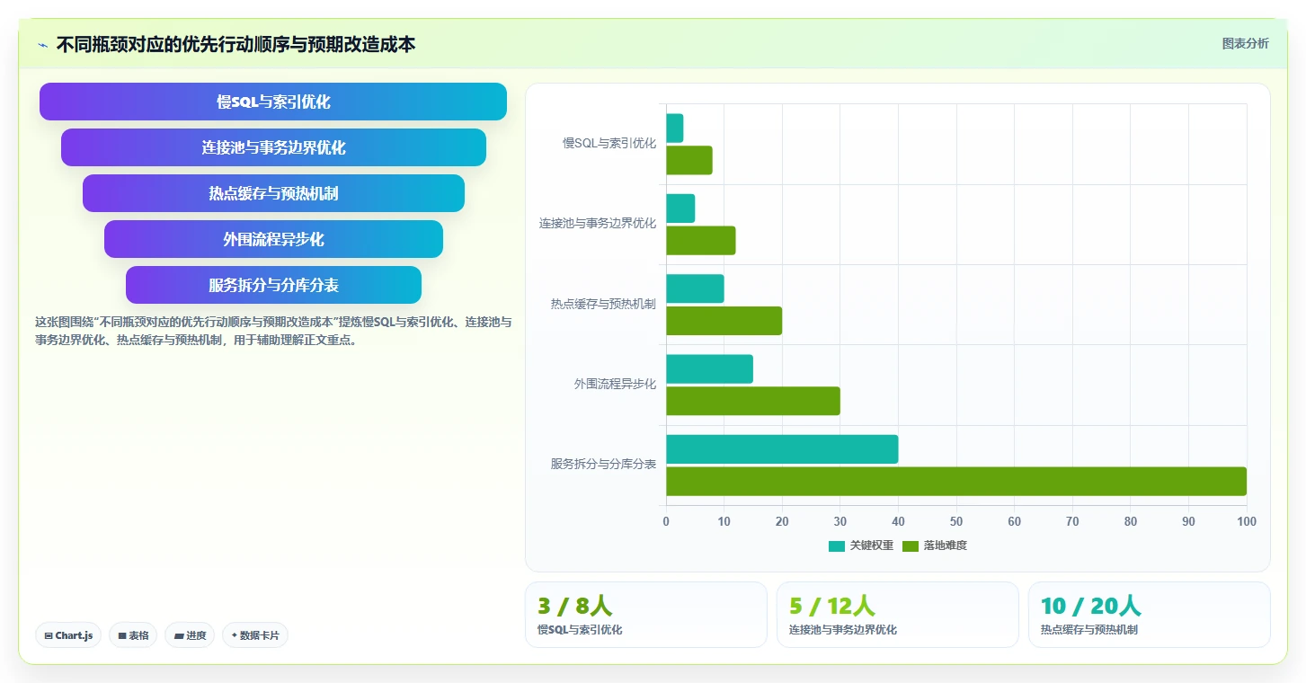The width and height of the screenshot is (1306, 683).
Task: Select the 外围流程异步化 funnel bar
Action: click(x=273, y=239)
